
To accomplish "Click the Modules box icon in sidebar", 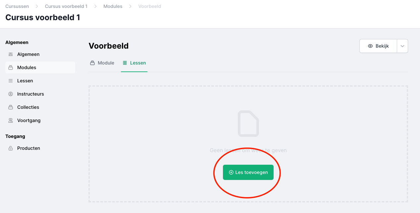I will tap(11, 67).
